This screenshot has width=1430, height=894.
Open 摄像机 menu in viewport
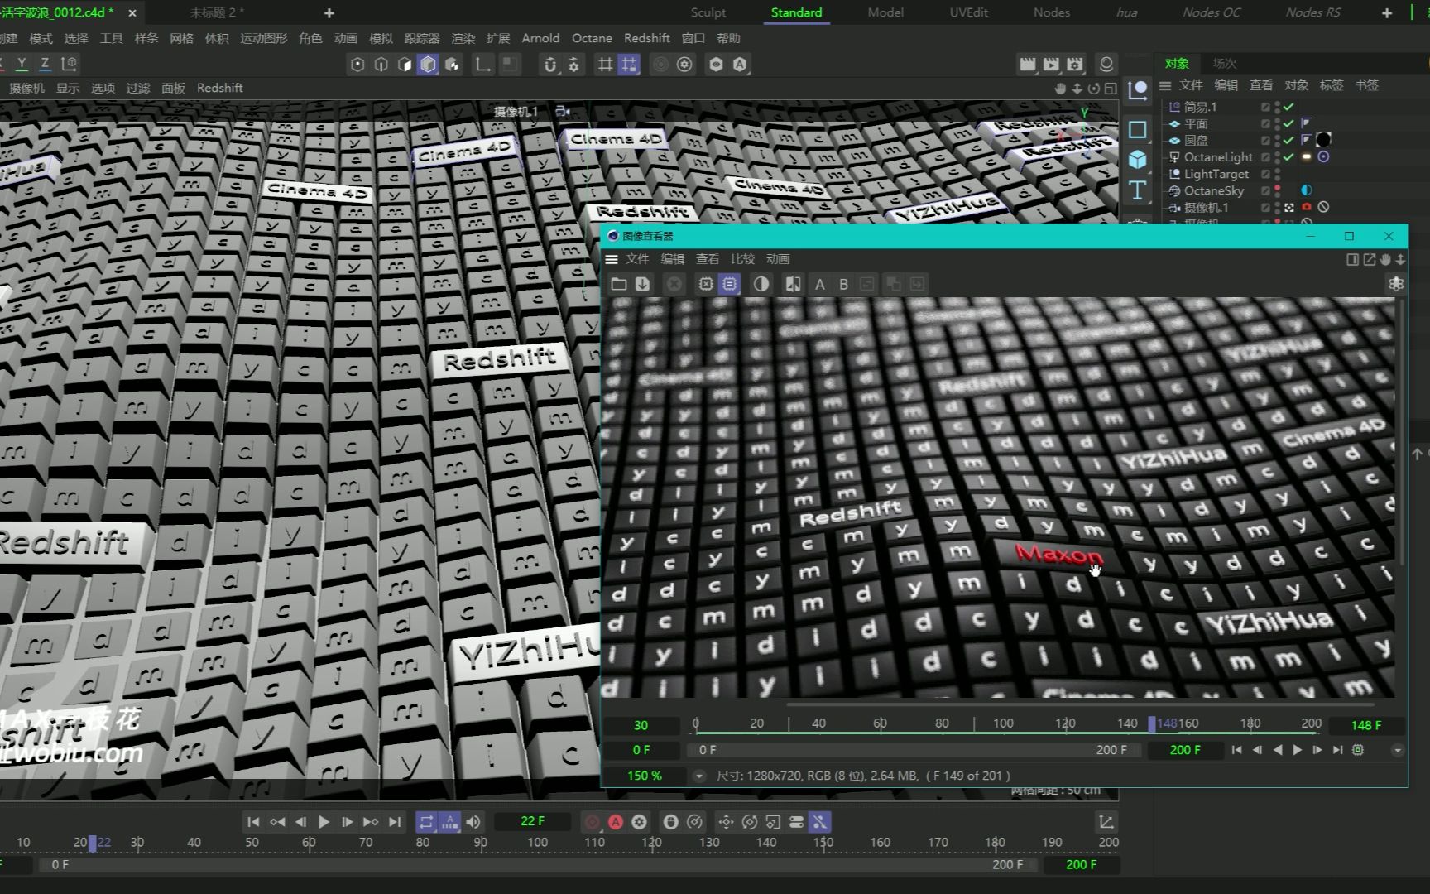[27, 88]
